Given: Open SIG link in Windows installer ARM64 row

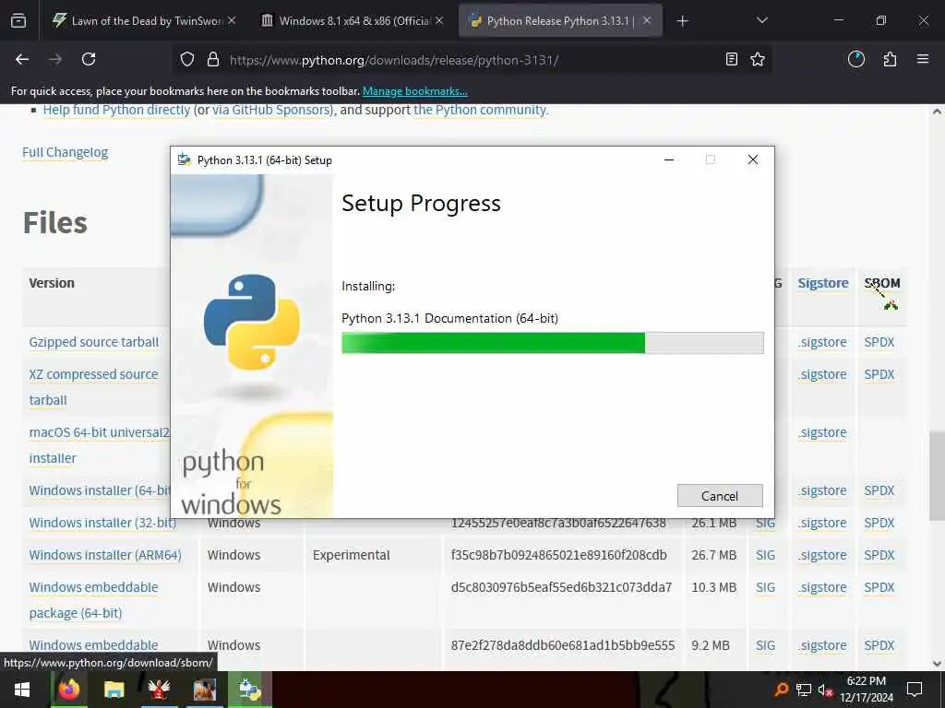Looking at the screenshot, I should [765, 555].
